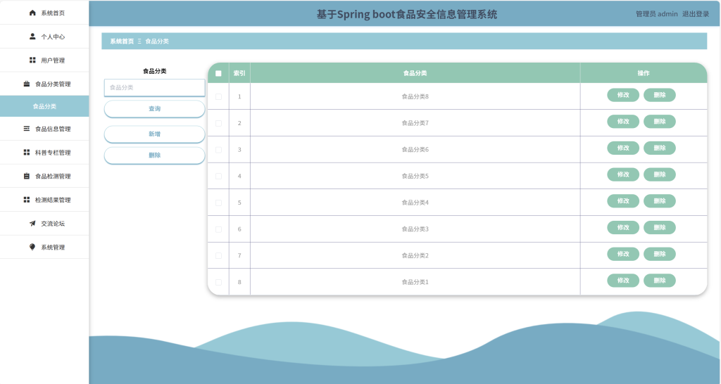
Task: Open 个人中心 in the sidebar
Action: click(x=44, y=37)
